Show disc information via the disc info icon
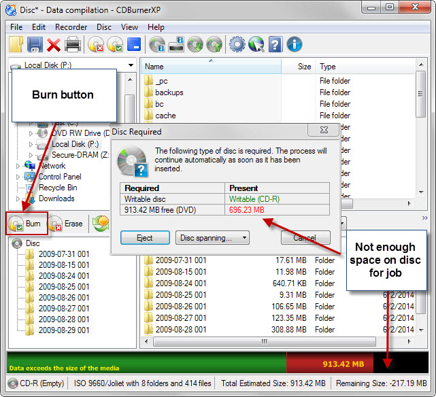 click(157, 44)
